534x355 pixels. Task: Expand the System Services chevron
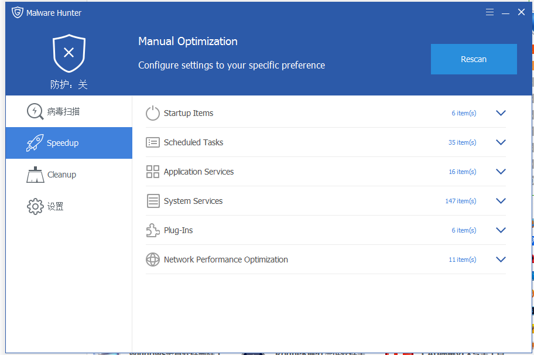click(x=501, y=201)
